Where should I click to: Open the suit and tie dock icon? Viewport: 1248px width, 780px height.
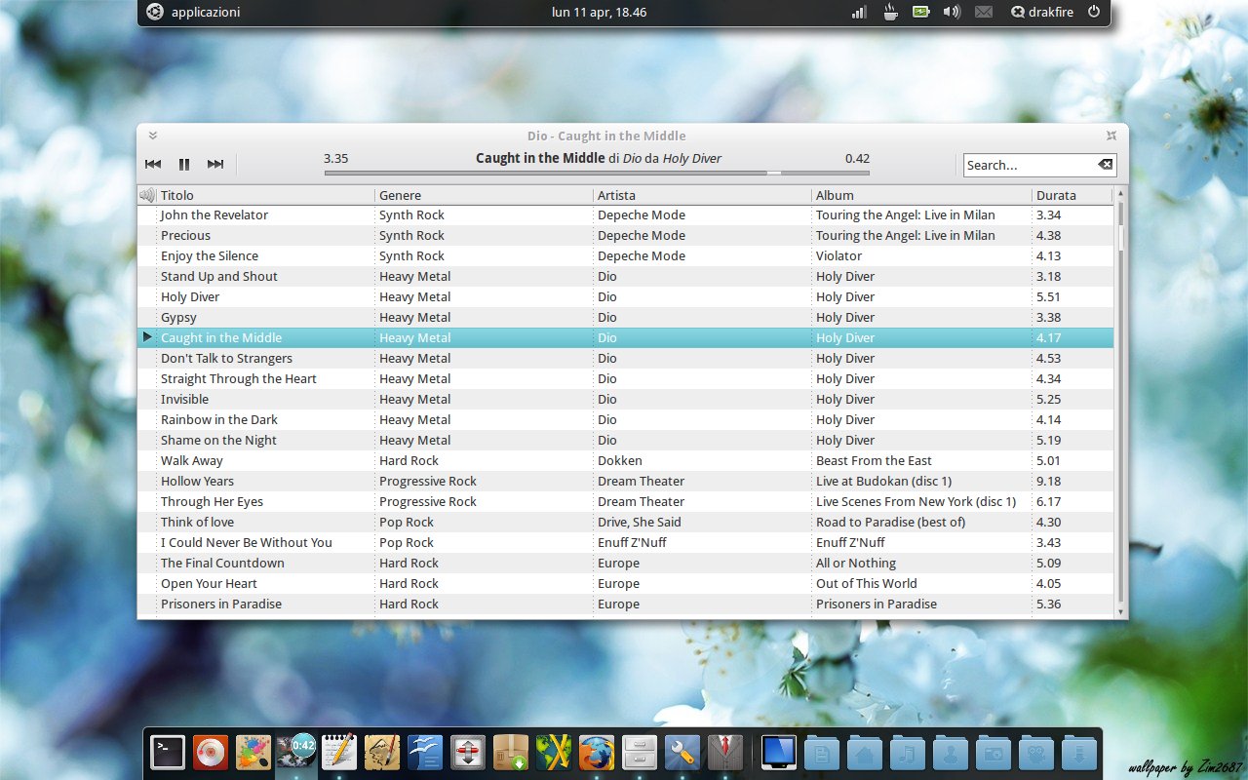[x=725, y=753]
